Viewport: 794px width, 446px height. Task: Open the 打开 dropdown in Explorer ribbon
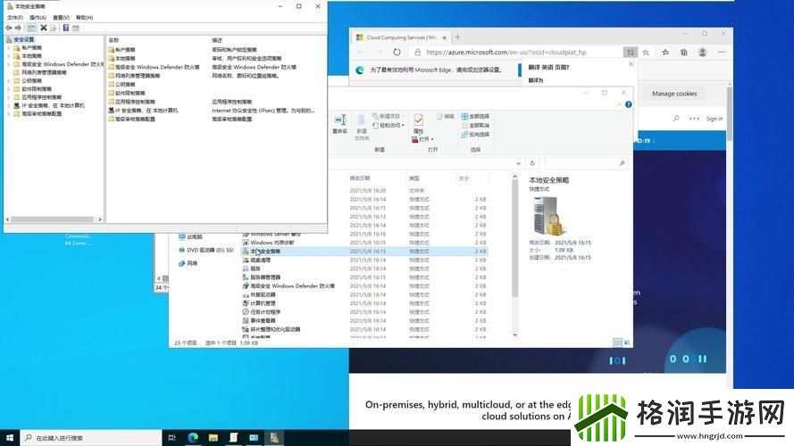point(422,139)
